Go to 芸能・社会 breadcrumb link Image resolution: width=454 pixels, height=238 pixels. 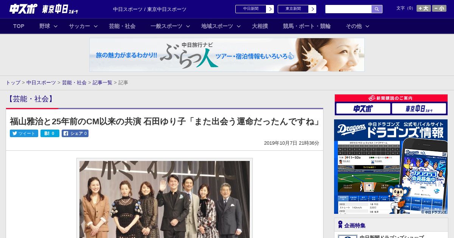point(74,82)
